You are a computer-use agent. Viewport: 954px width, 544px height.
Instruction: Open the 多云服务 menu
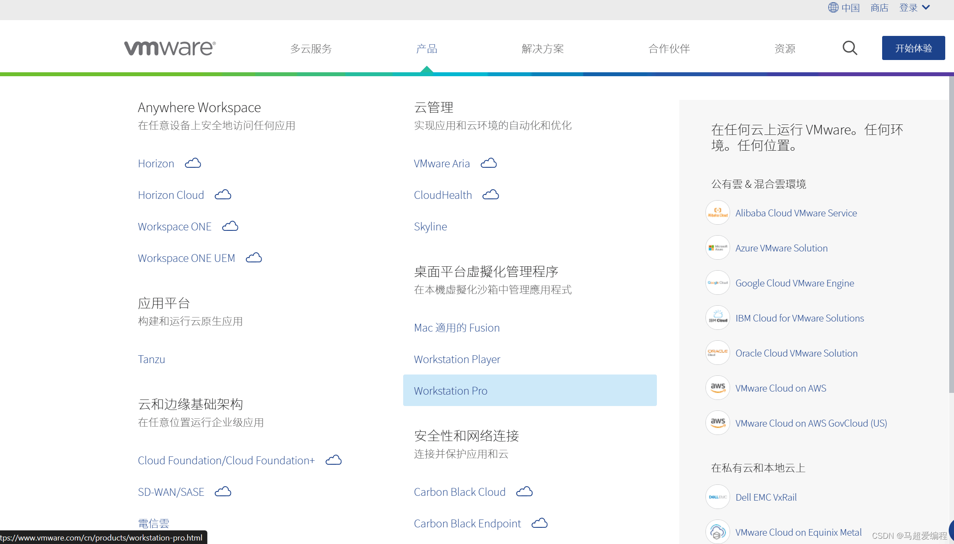pos(310,48)
